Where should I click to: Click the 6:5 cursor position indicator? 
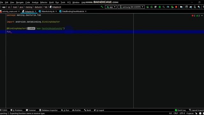click(171, 113)
